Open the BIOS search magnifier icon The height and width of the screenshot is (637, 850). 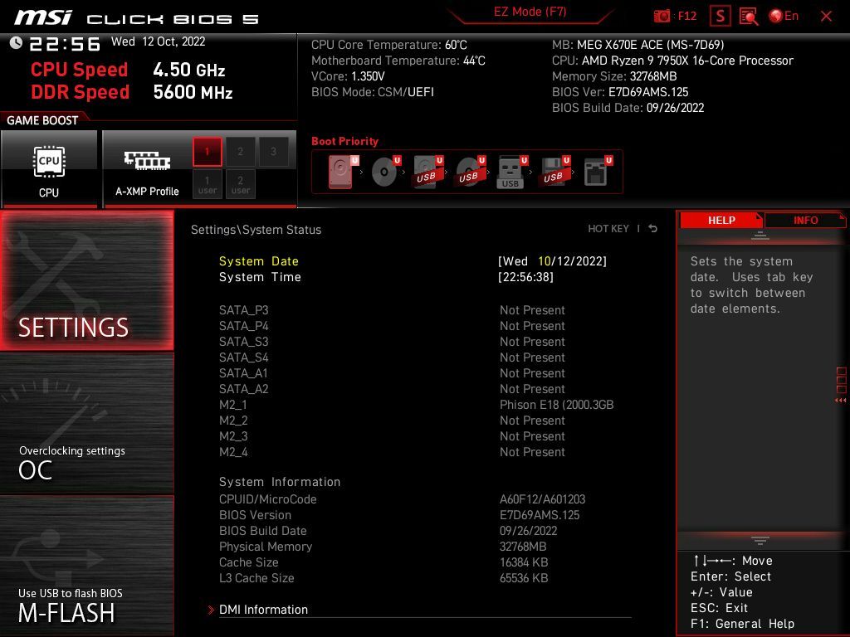tap(749, 17)
